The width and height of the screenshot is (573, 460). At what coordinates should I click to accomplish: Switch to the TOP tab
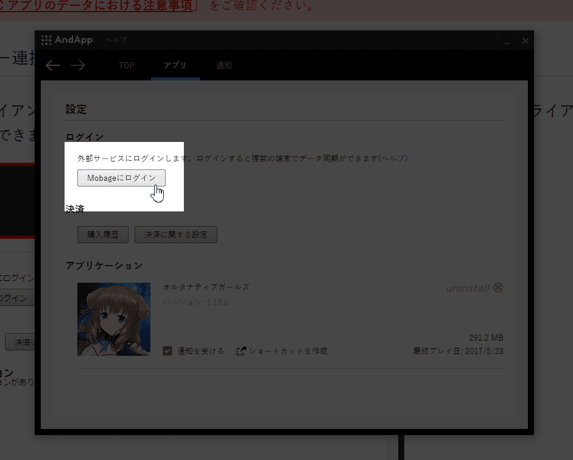click(127, 66)
